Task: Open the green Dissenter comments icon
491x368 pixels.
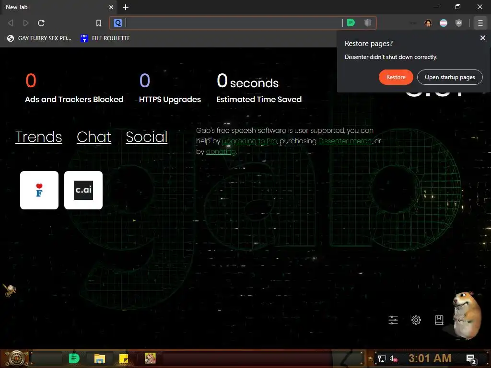Action: [351, 23]
